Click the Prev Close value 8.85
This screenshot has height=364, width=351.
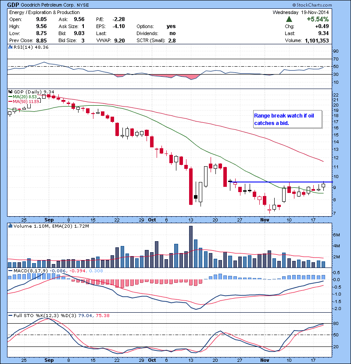[41, 41]
